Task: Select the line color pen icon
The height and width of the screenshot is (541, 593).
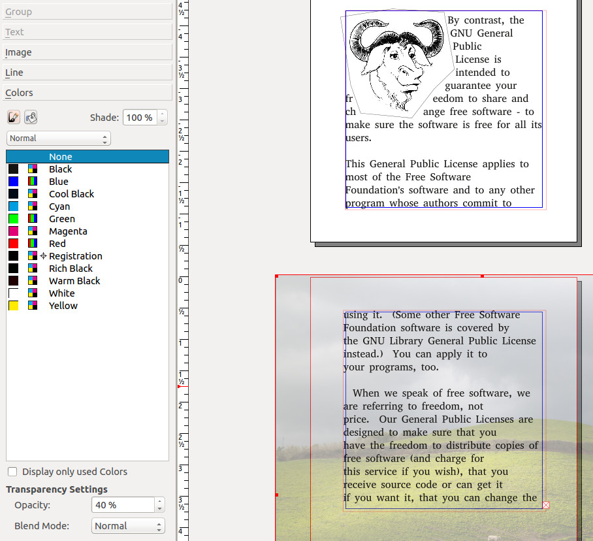Action: (13, 118)
